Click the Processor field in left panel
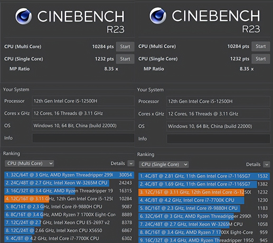This screenshot has width=273, height=243. tap(83, 101)
